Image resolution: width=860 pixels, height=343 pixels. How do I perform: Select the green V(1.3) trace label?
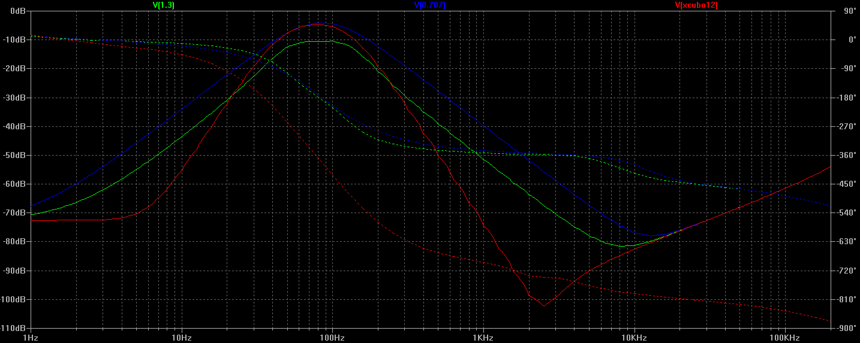(164, 5)
